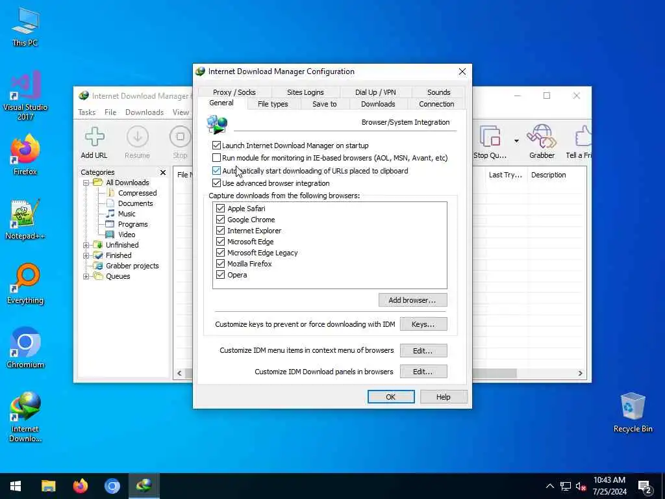
Task: Uncheck Opera in browser list
Action: (220, 275)
